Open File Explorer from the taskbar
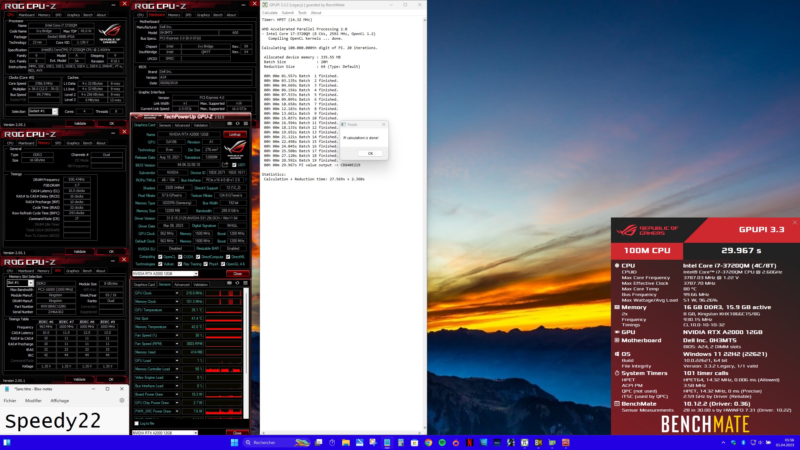This screenshot has width=800, height=450. pyautogui.click(x=346, y=442)
